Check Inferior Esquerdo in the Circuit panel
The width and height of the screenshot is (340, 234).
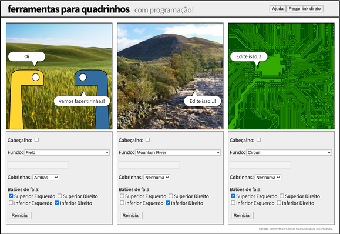pyautogui.click(x=233, y=203)
